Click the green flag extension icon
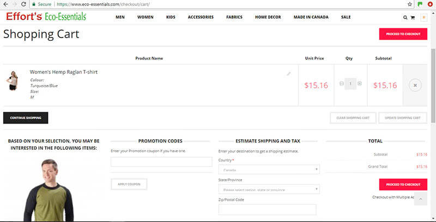436x222 pixels. point(420,4)
